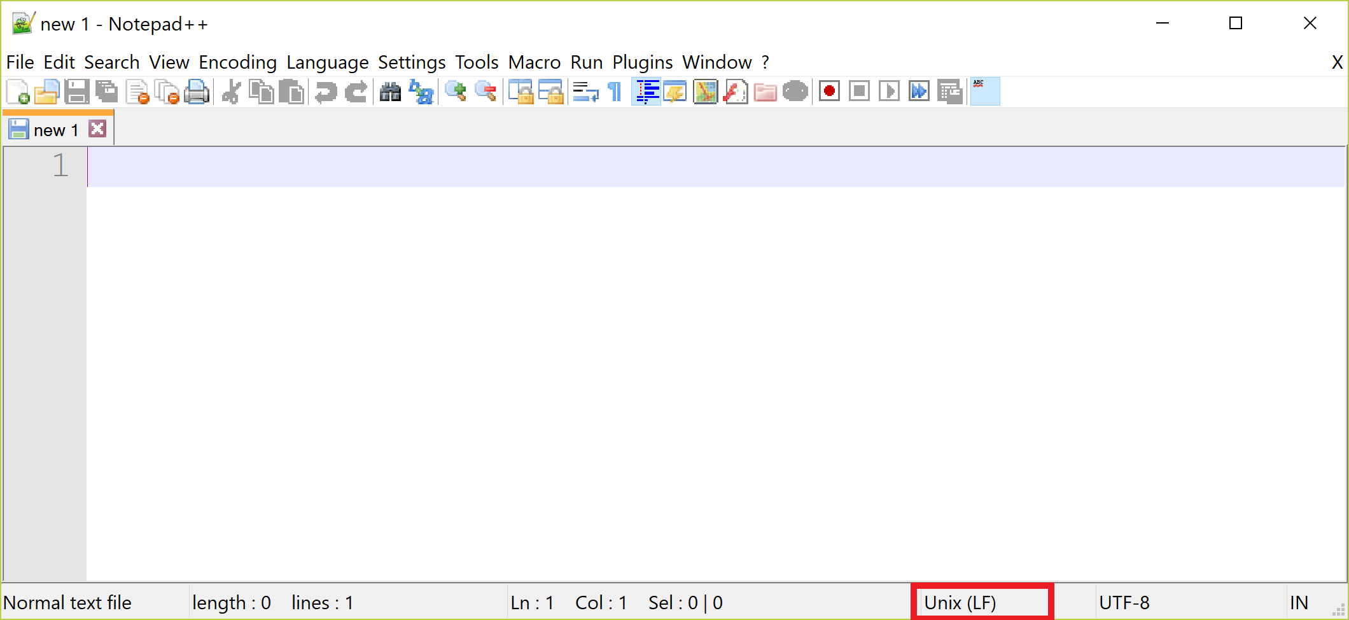
Task: Close document using menu bar X
Action: tap(1337, 62)
